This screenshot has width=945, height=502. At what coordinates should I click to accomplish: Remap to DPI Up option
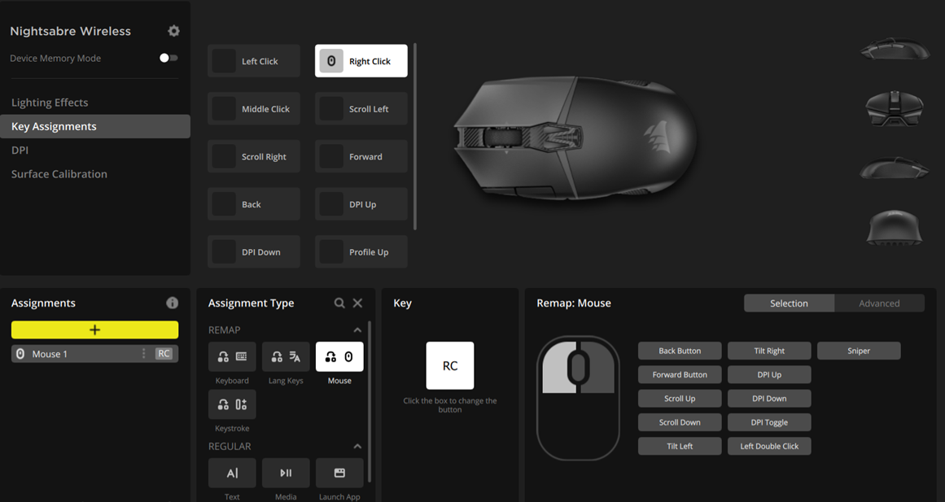tap(769, 374)
